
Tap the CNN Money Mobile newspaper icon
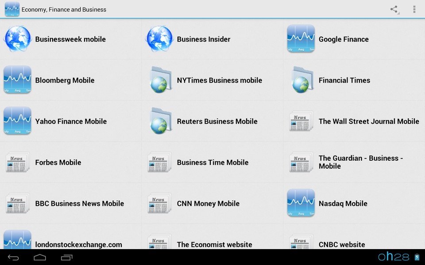pos(159,203)
